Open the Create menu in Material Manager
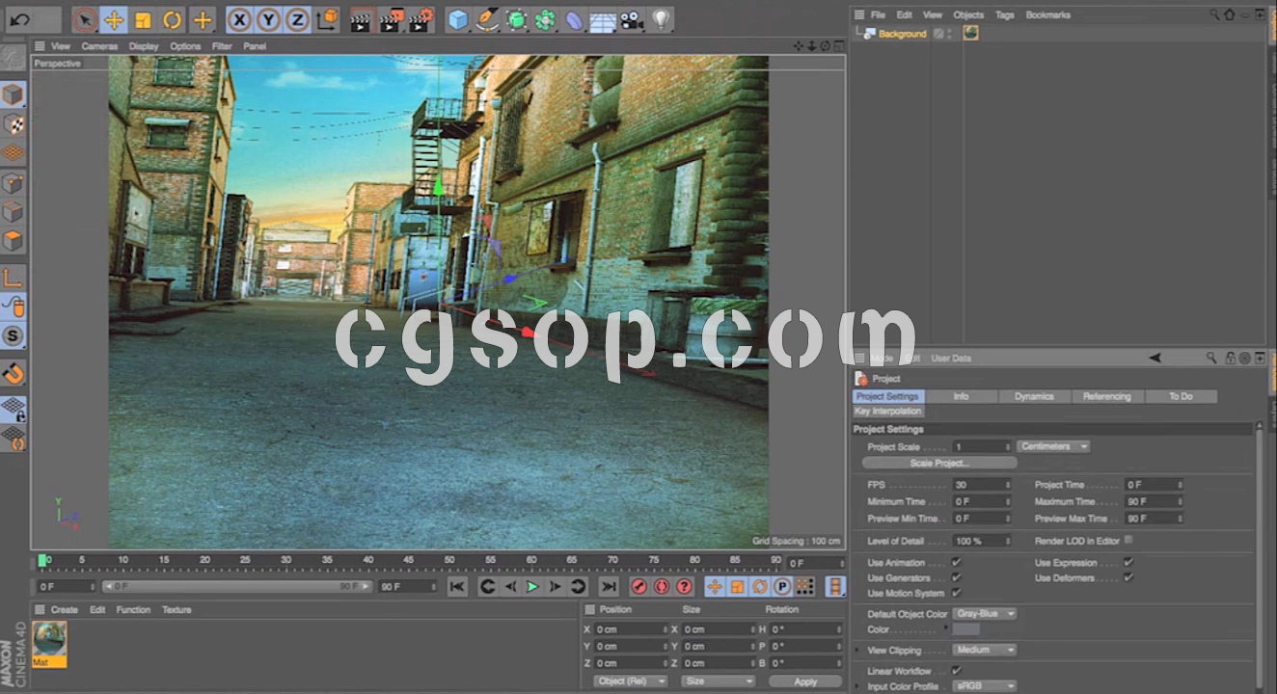Viewport: 1277px width, 694px height. (65, 610)
